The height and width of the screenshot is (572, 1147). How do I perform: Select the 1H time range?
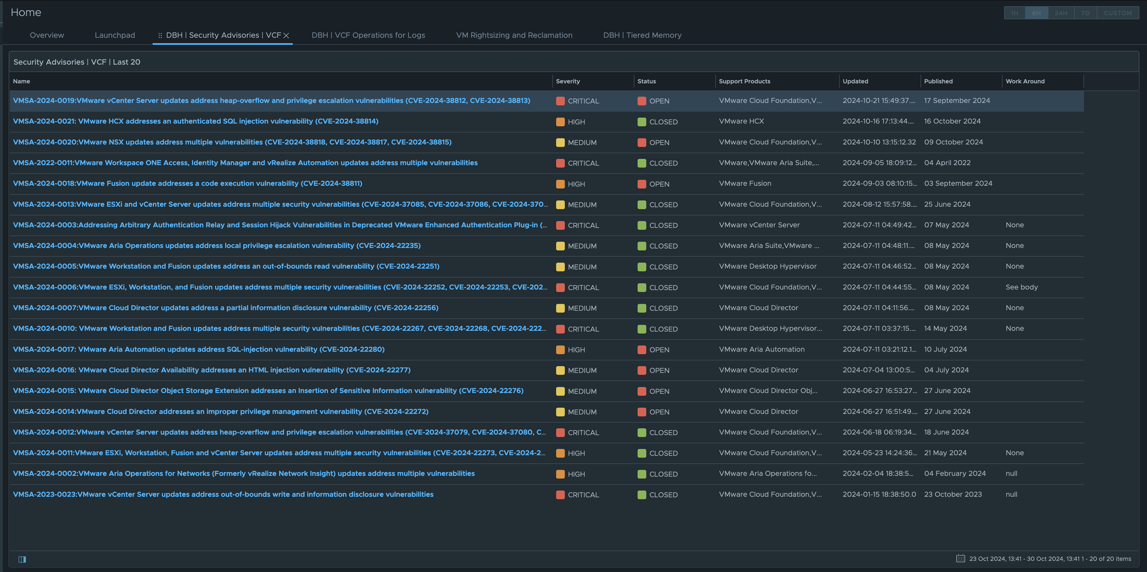pos(1014,13)
